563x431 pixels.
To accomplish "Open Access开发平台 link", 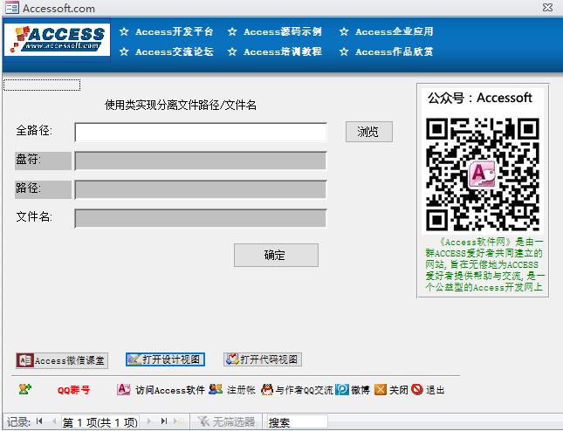I will (x=175, y=32).
